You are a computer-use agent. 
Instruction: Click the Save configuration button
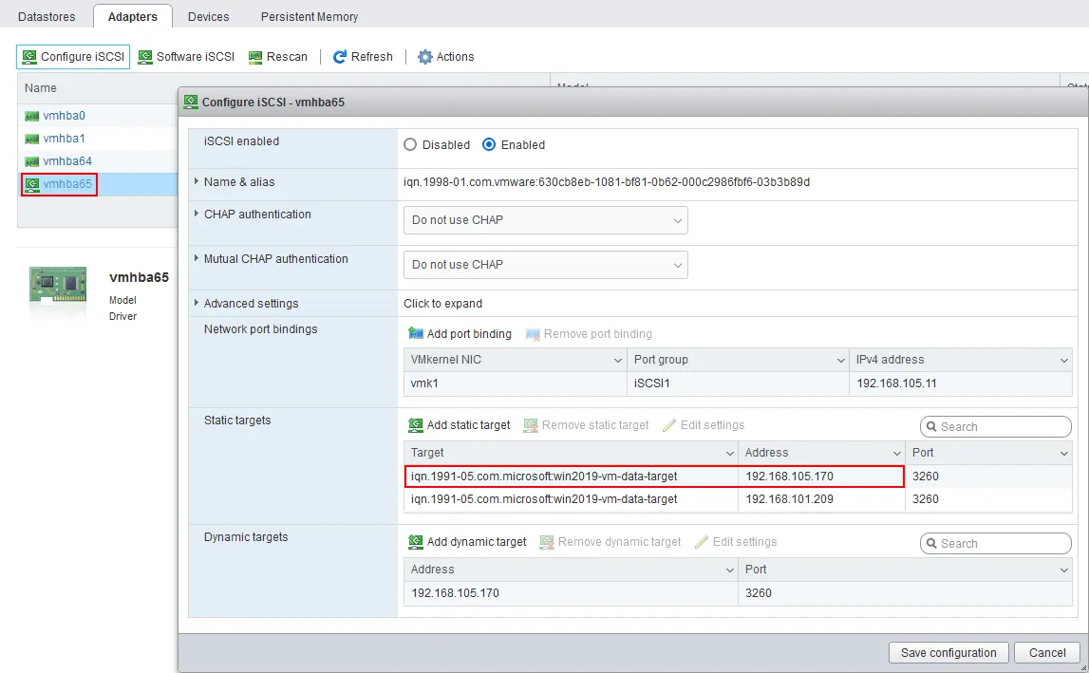(948, 652)
